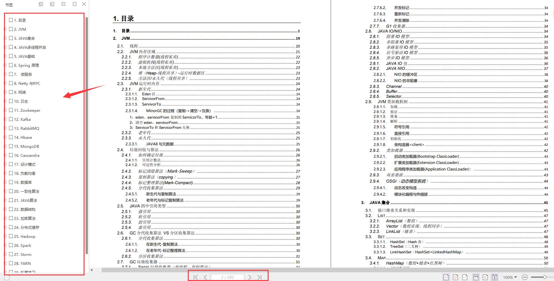This screenshot has width=554, height=281.
Task: Click the bookmarks panel vertical scrollbar
Action: click(87, 135)
